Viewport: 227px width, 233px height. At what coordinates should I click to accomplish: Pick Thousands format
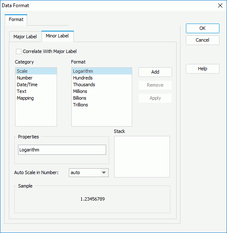pyautogui.click(x=102, y=85)
